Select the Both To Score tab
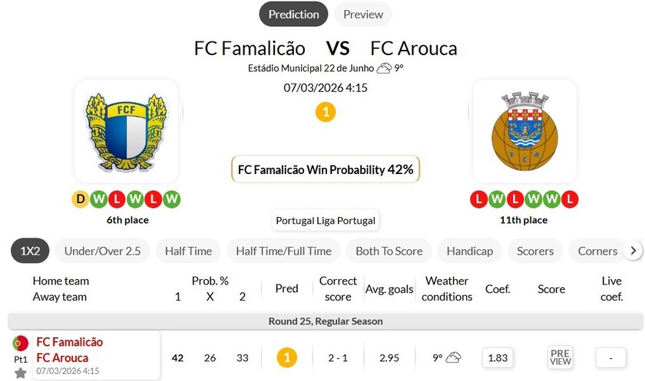The image size is (645, 381). 389,251
